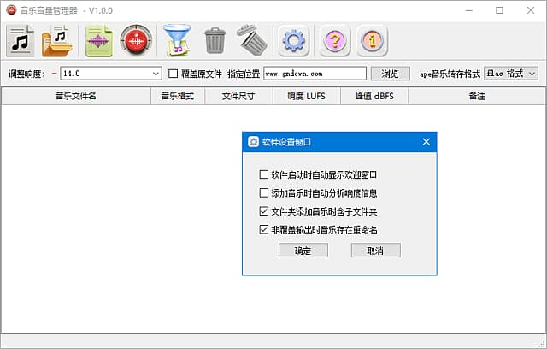547x349 pixels.
Task: Close the main 音乐音量管理器 window
Action: pyautogui.click(x=531, y=10)
